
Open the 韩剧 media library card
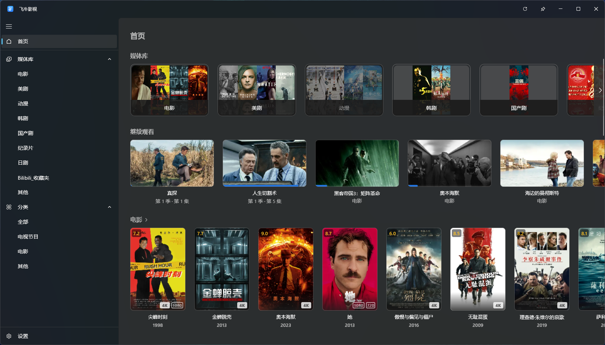431,90
